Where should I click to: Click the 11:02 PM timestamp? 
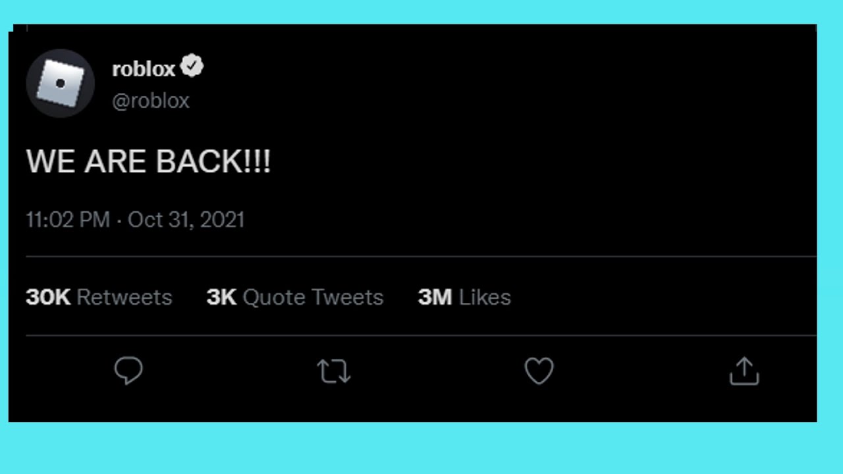(68, 220)
